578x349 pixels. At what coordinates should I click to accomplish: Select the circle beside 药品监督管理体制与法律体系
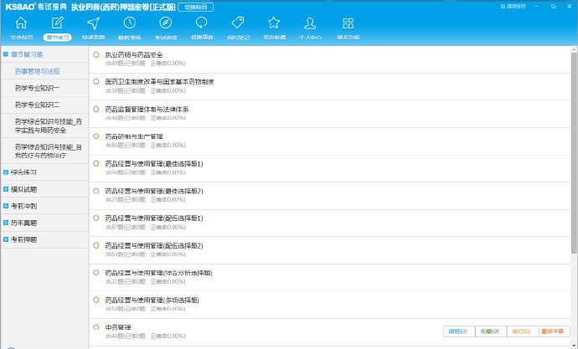(96, 109)
